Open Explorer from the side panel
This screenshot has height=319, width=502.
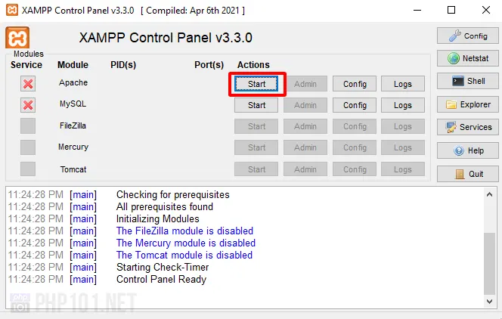468,104
